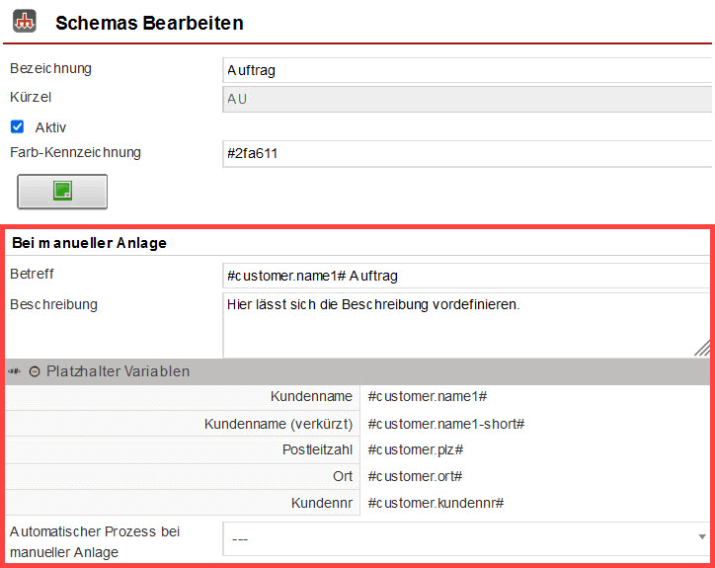Click the #customer.plz# placeholder value
715x568 pixels.
point(415,449)
